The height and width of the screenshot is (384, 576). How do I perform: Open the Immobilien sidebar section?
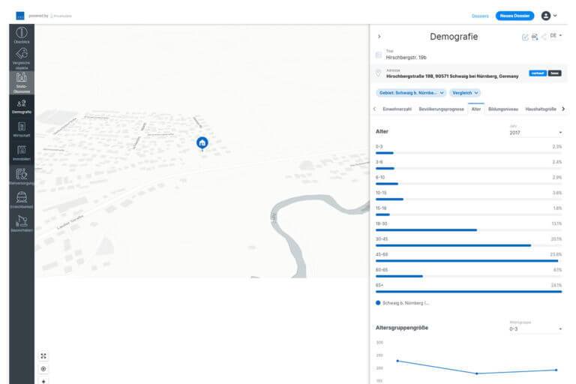[22, 152]
